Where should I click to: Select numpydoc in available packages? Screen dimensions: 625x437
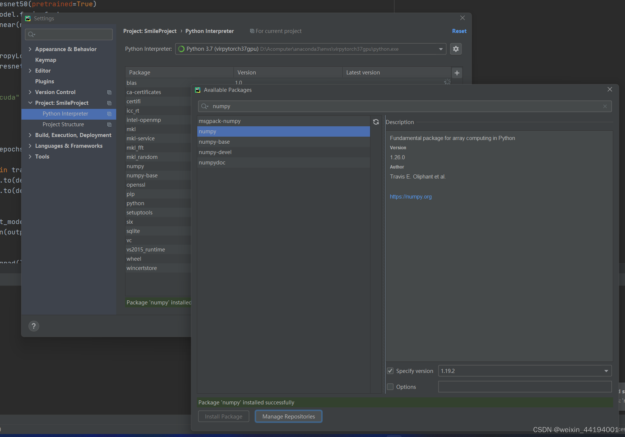coord(283,163)
